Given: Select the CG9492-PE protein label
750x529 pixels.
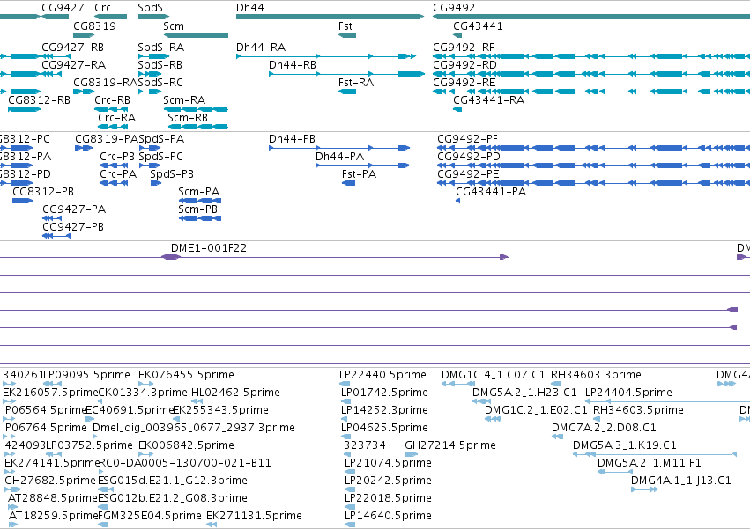Looking at the screenshot, I should (x=468, y=174).
